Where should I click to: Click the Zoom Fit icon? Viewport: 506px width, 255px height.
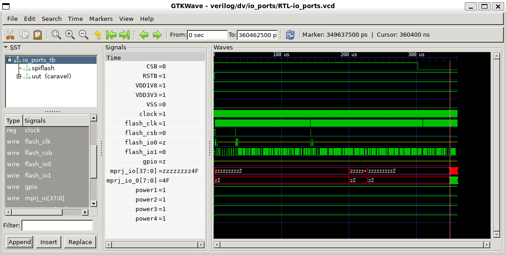point(57,34)
